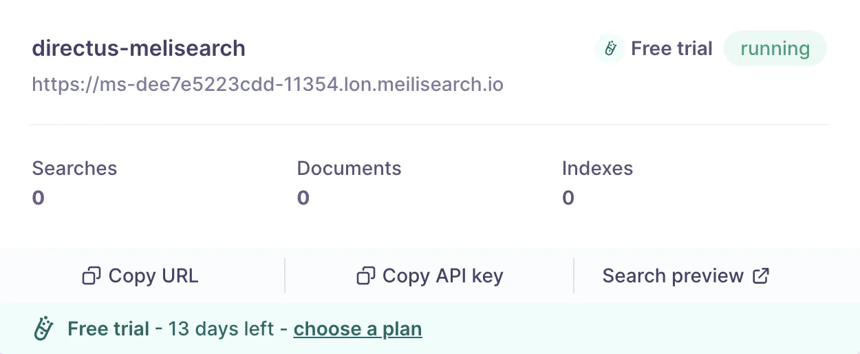Viewport: 860px width, 354px height.
Task: Click the Searches statistic label
Action: pyautogui.click(x=74, y=168)
